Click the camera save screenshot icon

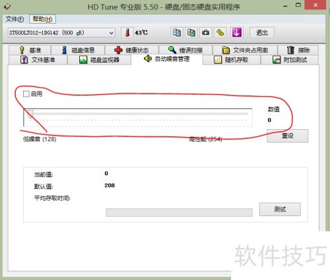[206, 33]
